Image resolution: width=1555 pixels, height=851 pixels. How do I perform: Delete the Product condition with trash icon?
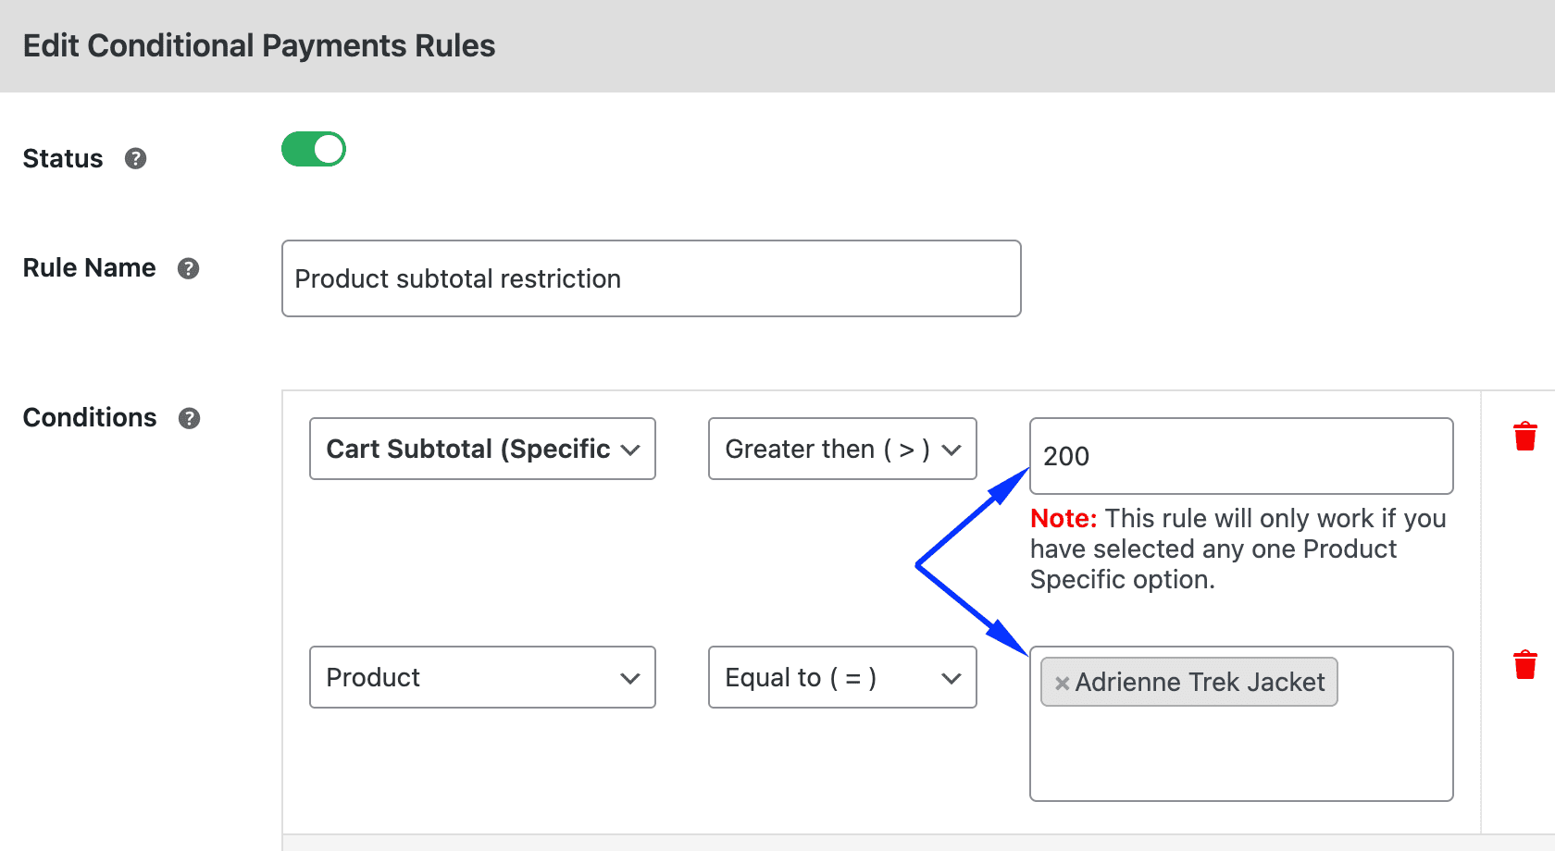(1526, 663)
